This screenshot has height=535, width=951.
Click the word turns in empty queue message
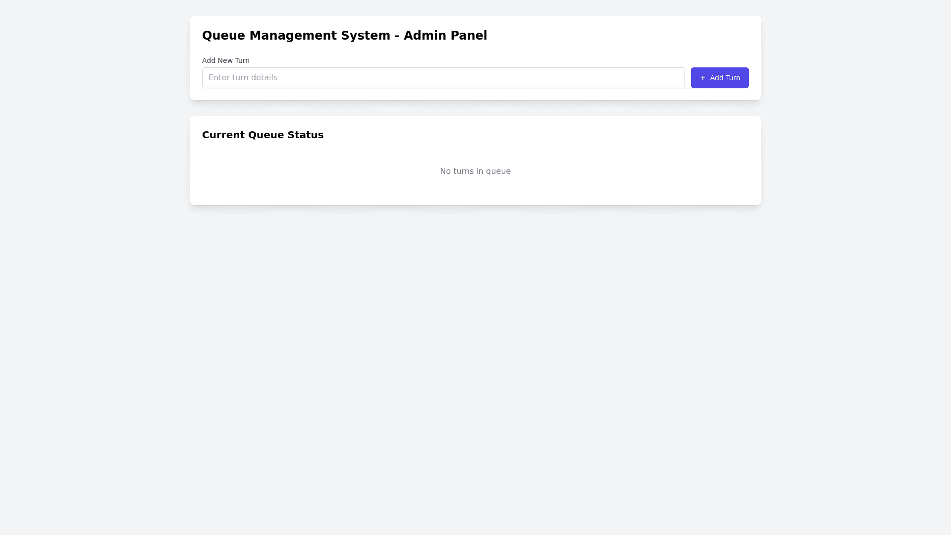pyautogui.click(x=464, y=171)
